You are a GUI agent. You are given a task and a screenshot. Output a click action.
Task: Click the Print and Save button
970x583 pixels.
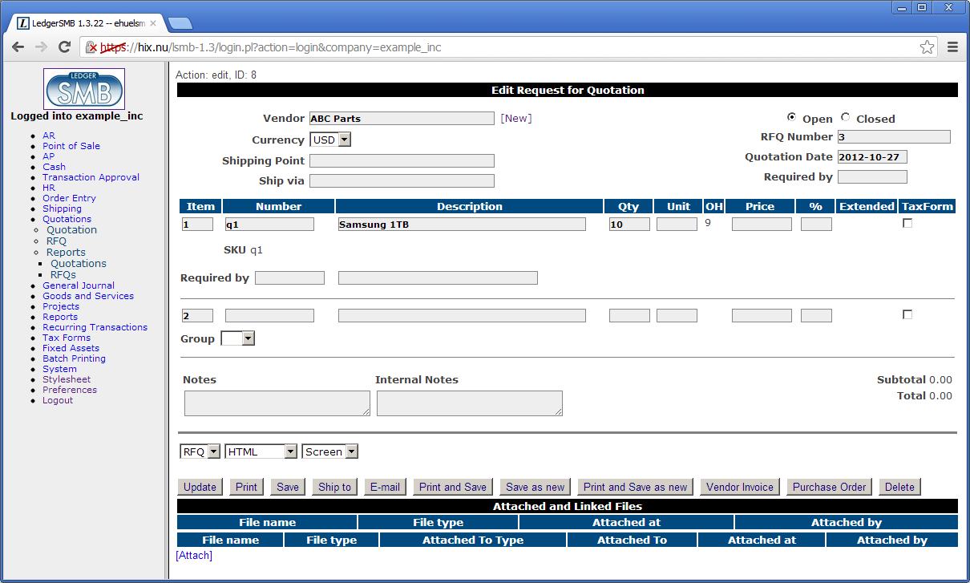(452, 487)
